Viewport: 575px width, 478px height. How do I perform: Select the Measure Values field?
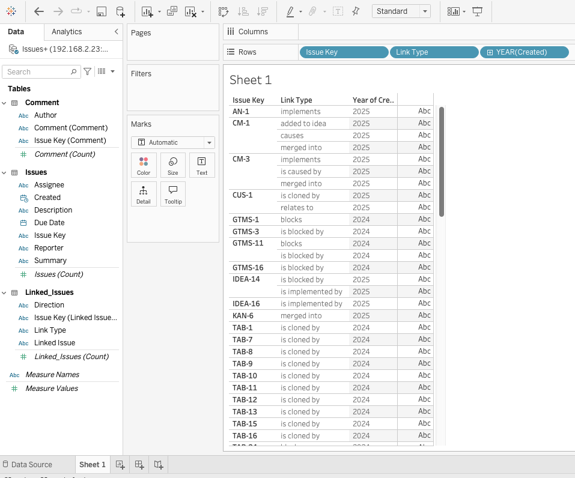point(52,389)
